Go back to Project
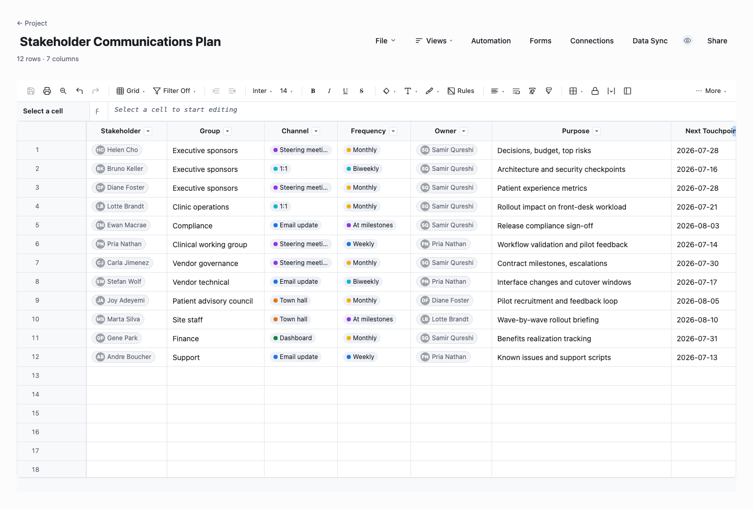Image resolution: width=753 pixels, height=509 pixels. click(x=32, y=23)
